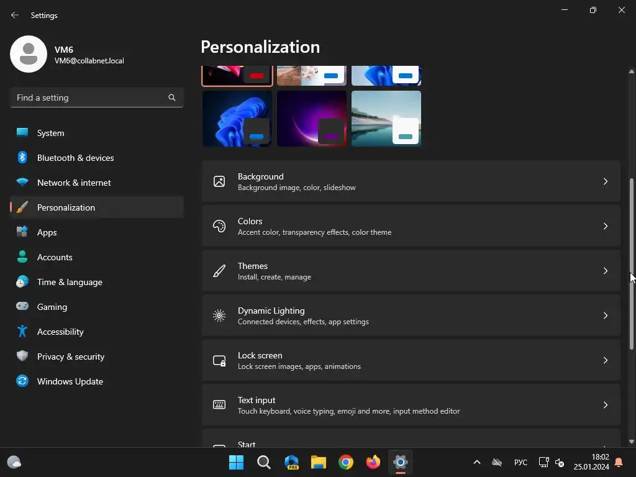Select the Apps category label

[x=47, y=232]
